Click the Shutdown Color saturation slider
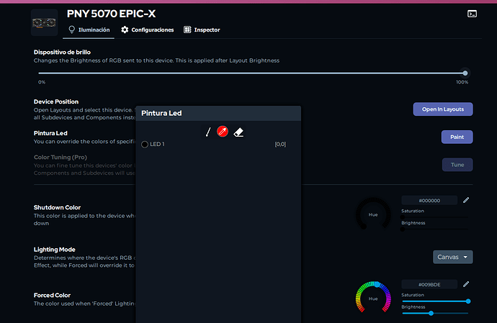Viewport: 497px width, 323px height. pos(435,217)
